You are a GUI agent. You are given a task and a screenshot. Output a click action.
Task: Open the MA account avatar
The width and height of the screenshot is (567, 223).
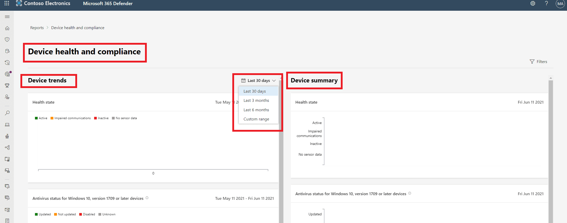[x=560, y=4]
